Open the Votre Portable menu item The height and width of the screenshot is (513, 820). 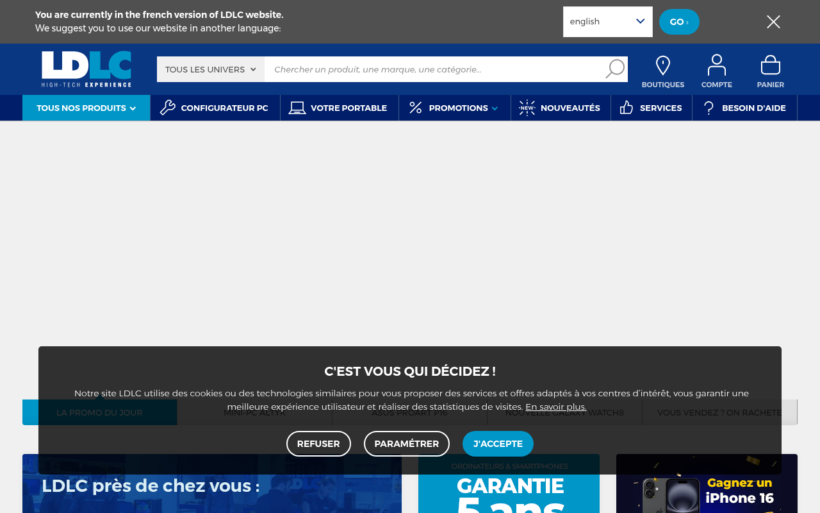pos(340,108)
